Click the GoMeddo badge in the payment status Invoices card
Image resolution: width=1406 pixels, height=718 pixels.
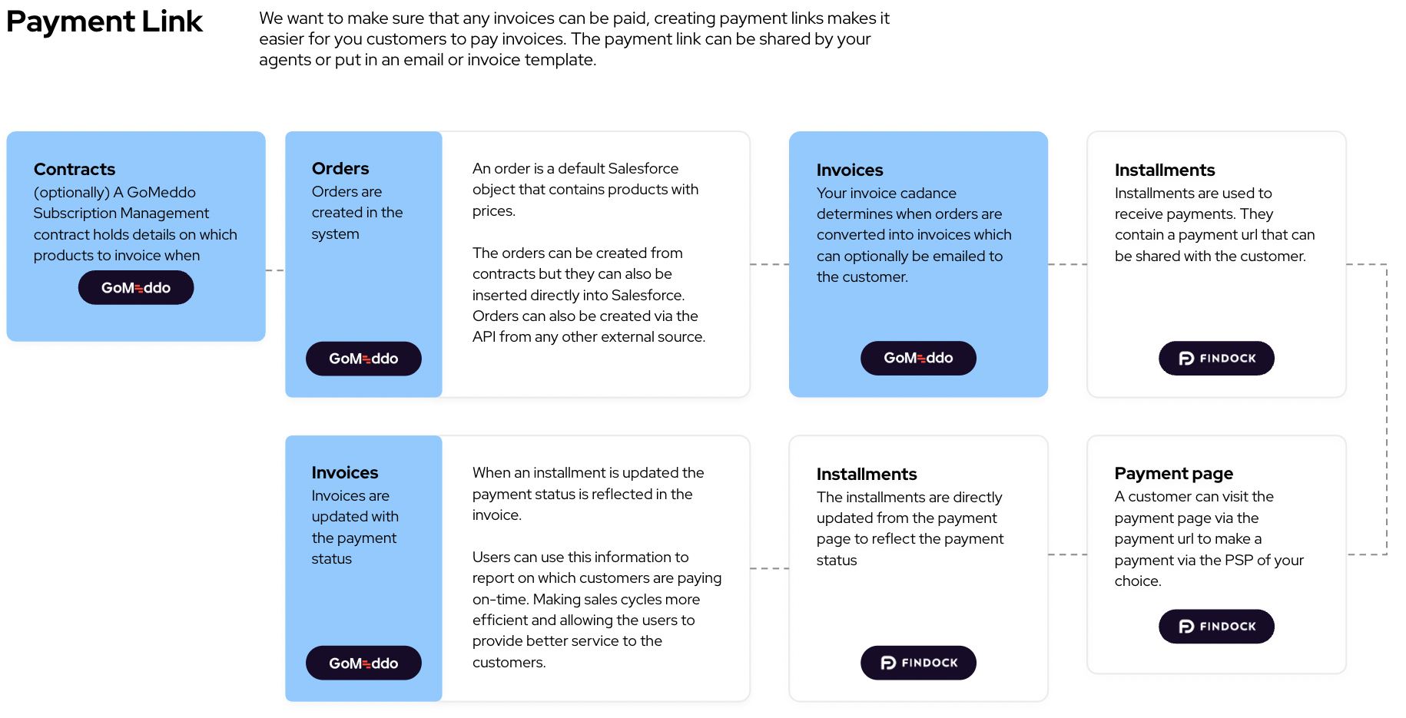363,663
